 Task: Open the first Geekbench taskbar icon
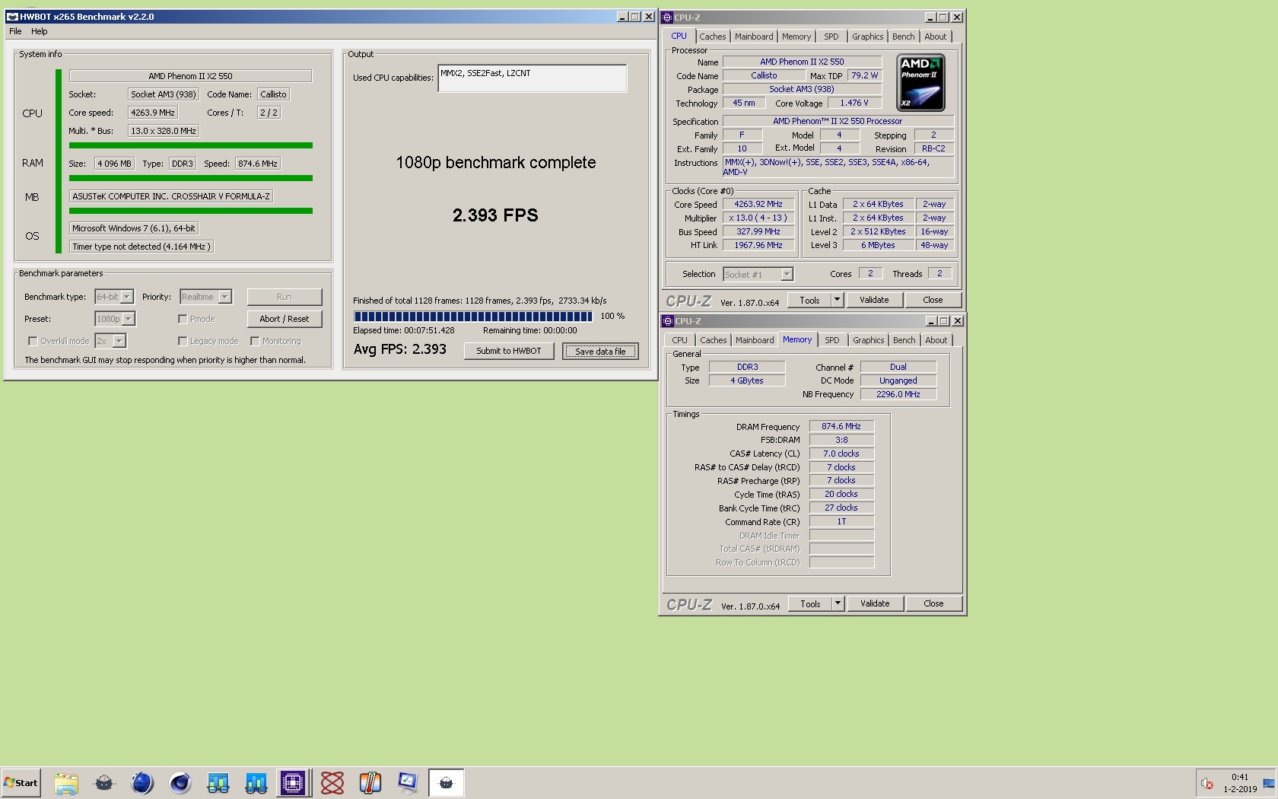[218, 782]
